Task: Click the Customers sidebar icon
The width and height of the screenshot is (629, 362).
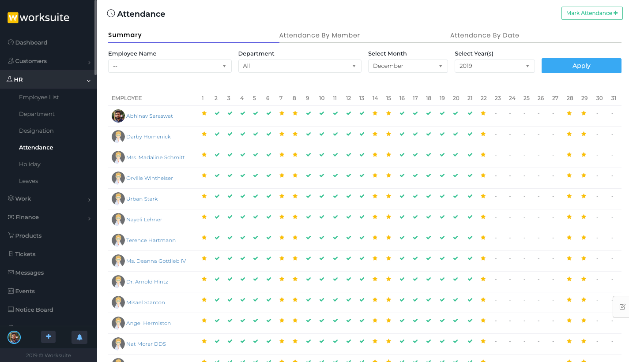Action: click(x=11, y=61)
